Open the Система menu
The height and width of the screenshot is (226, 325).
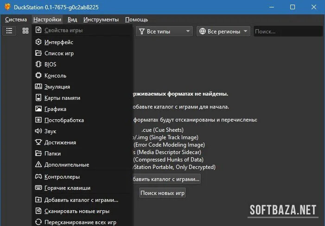click(x=16, y=19)
